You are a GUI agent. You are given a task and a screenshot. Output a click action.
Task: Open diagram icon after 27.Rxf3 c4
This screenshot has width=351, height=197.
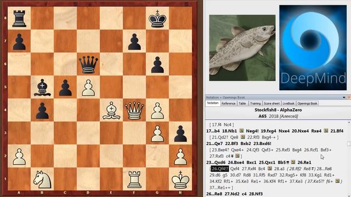pos(237,155)
